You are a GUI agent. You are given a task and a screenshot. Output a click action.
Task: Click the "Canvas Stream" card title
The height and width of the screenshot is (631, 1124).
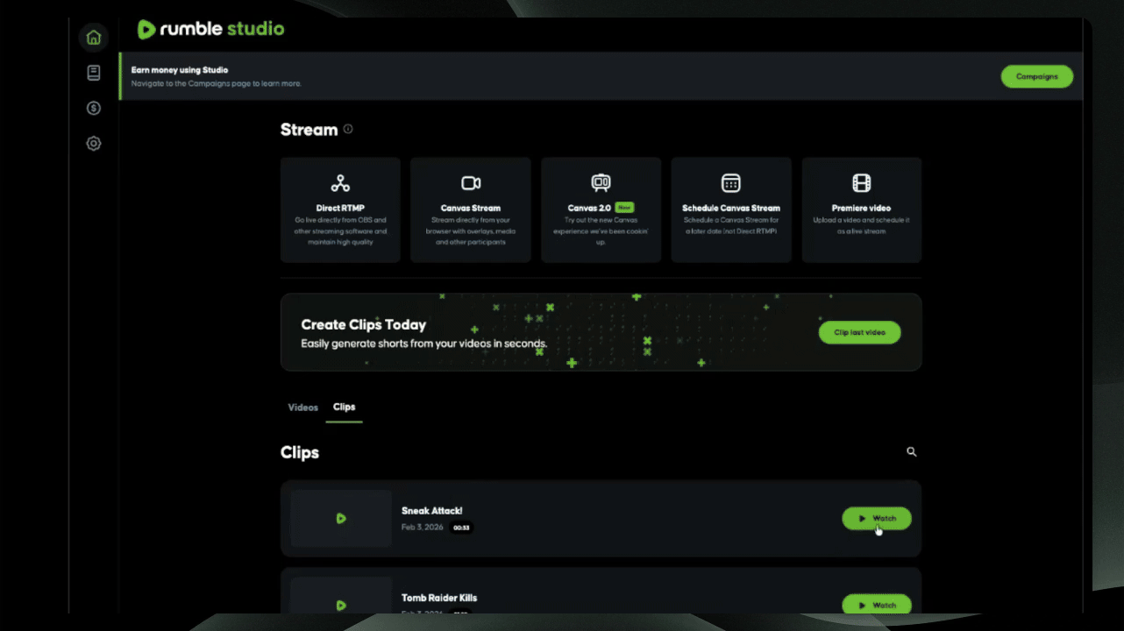(x=471, y=208)
